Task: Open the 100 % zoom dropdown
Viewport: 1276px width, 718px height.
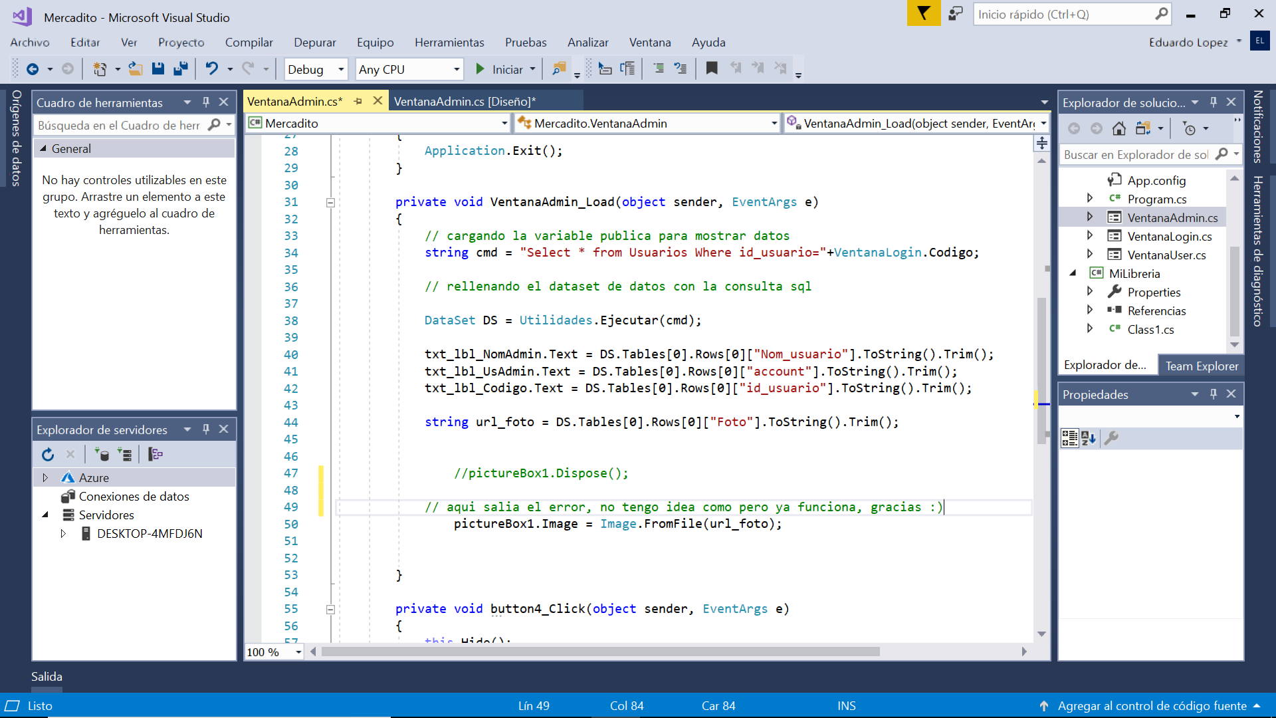Action: pyautogui.click(x=298, y=652)
